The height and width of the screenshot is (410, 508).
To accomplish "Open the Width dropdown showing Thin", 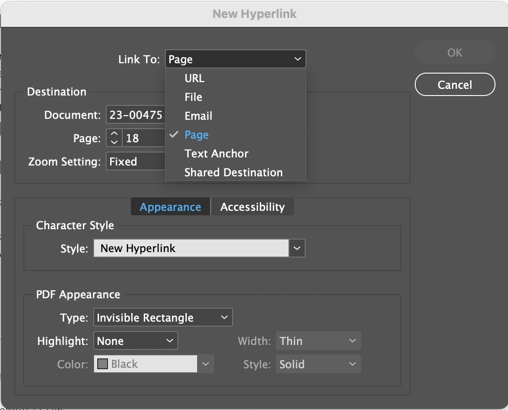I will pyautogui.click(x=318, y=340).
